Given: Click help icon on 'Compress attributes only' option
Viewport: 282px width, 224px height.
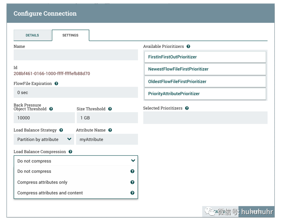Looking at the screenshot, I should click(132, 182).
